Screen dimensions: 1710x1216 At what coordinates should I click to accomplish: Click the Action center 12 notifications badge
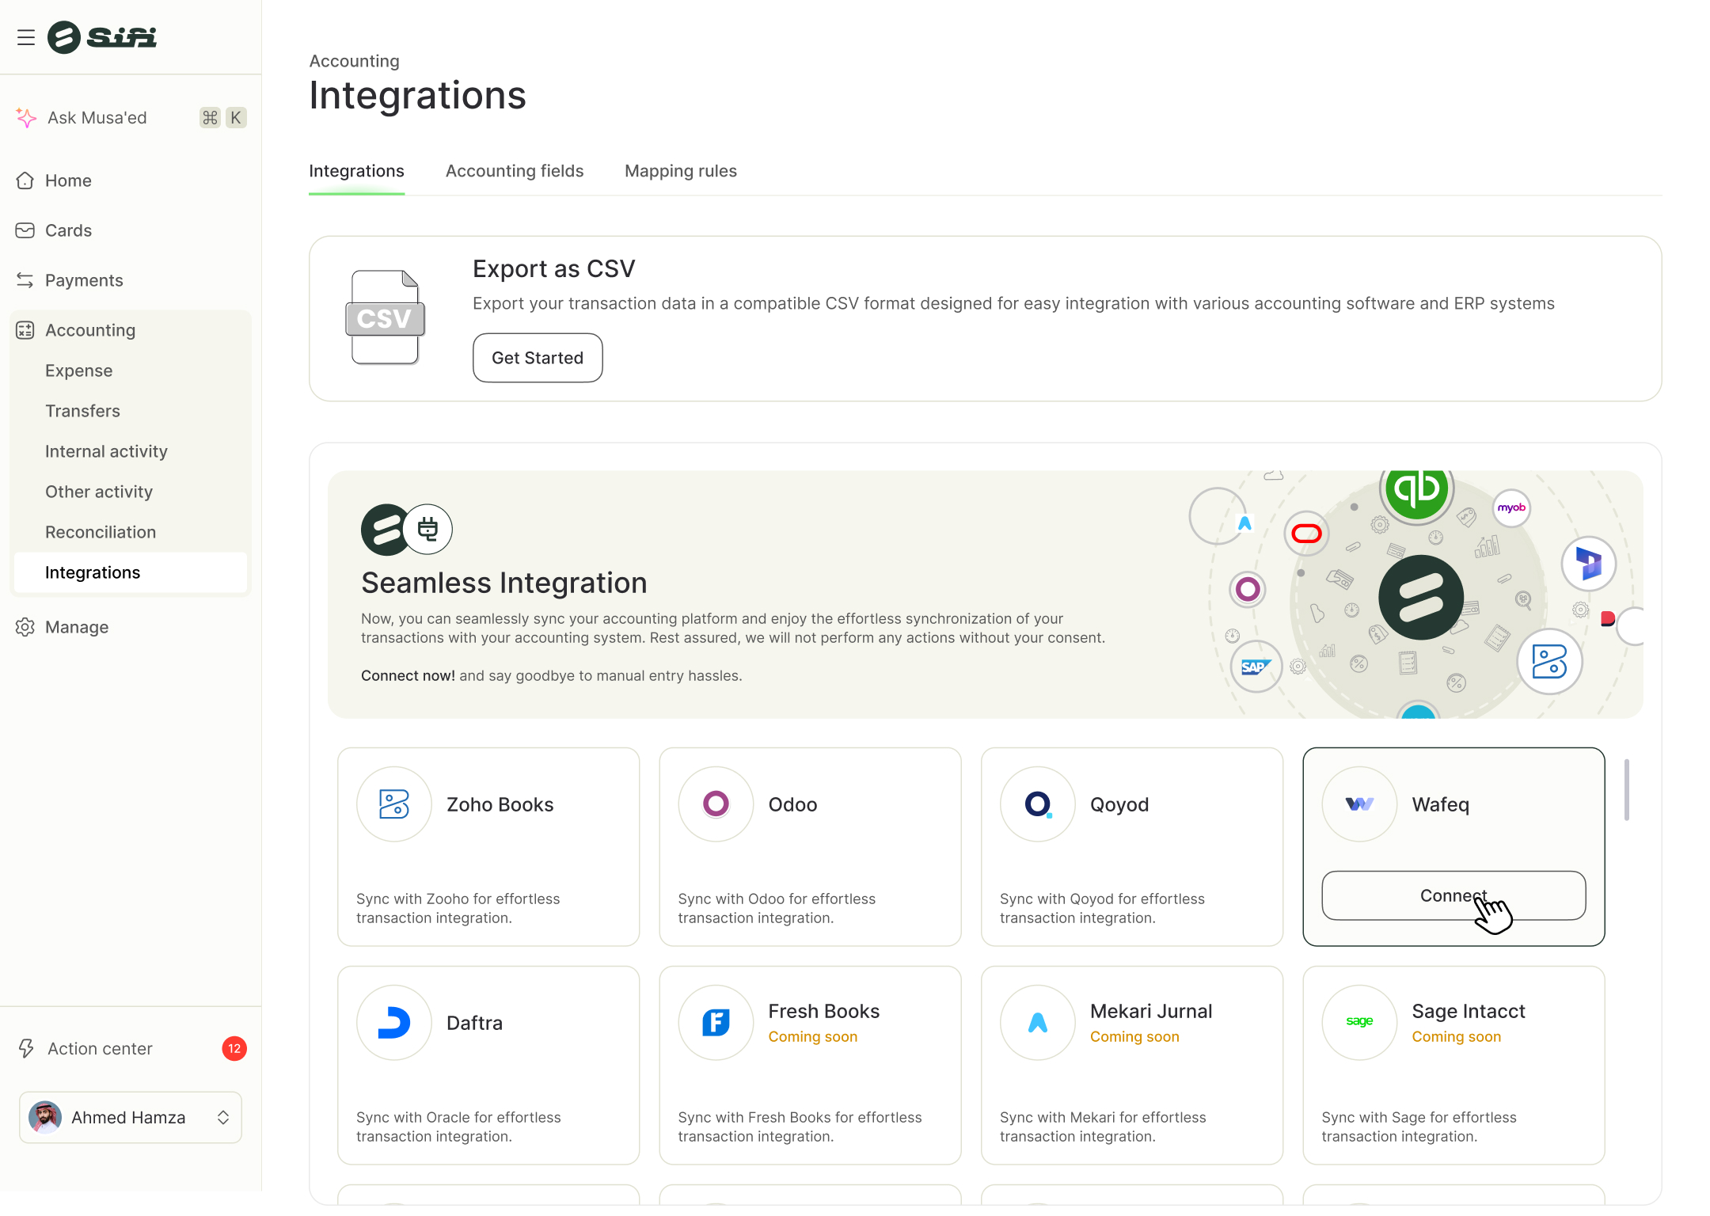(234, 1048)
